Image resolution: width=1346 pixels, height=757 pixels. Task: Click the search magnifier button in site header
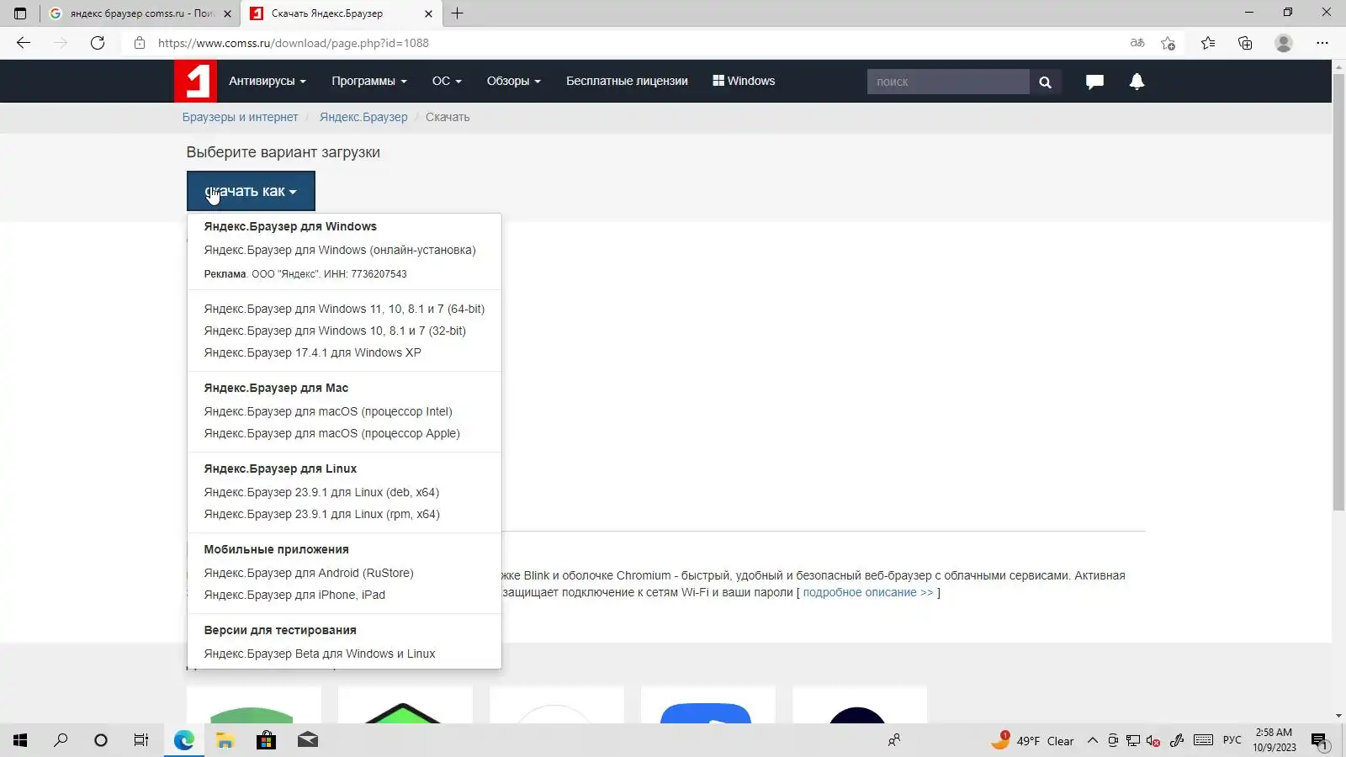[x=1045, y=82]
